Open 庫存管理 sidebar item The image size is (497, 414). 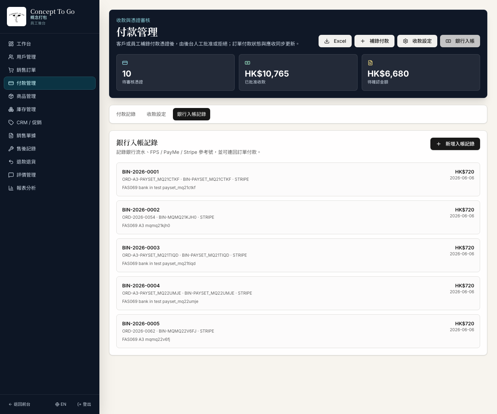50,109
